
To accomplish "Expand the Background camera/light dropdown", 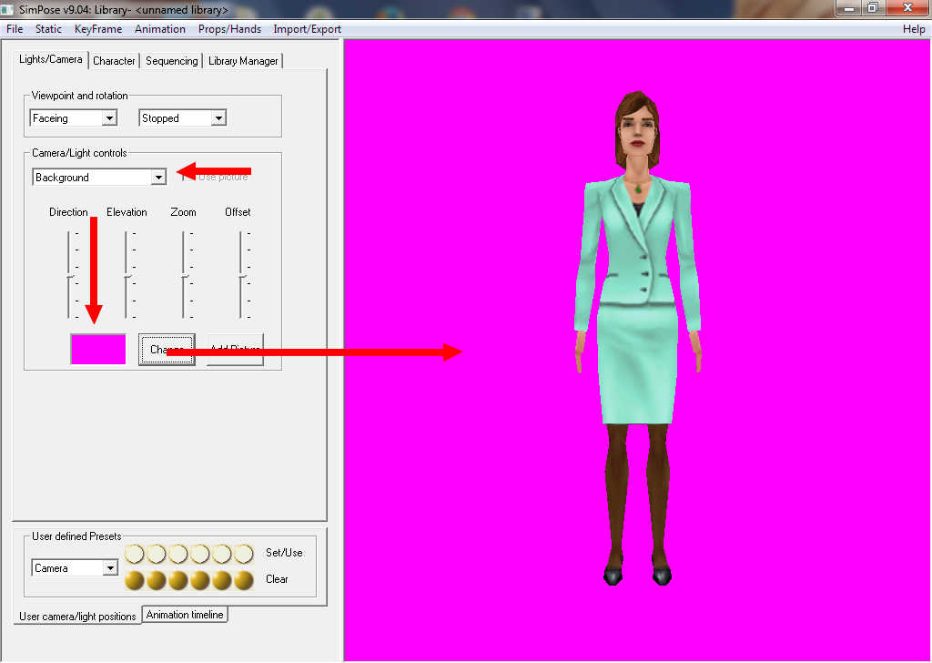I will point(158,178).
